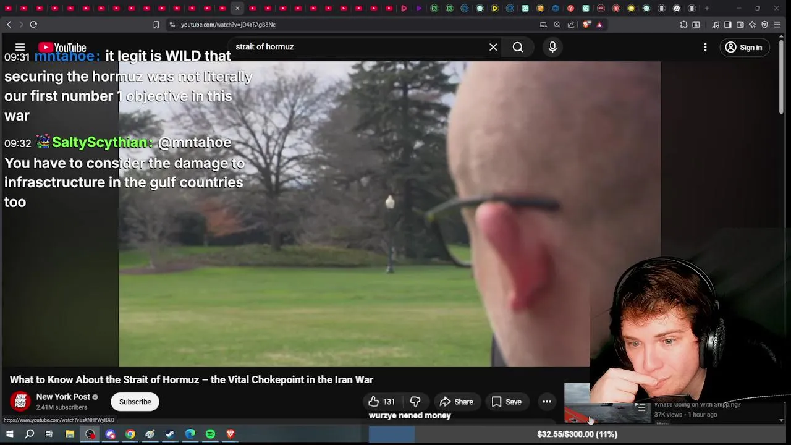Close the active browser tab
The height and width of the screenshot is (445, 791).
(237, 8)
